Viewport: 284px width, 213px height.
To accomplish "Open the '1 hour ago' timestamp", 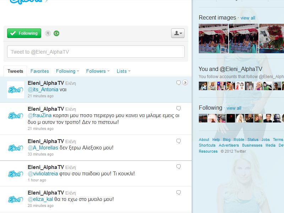I will (x=37, y=180).
